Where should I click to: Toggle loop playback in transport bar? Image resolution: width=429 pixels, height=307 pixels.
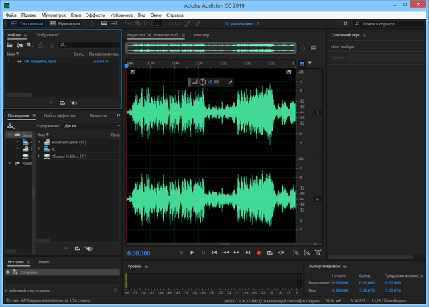coord(269,253)
